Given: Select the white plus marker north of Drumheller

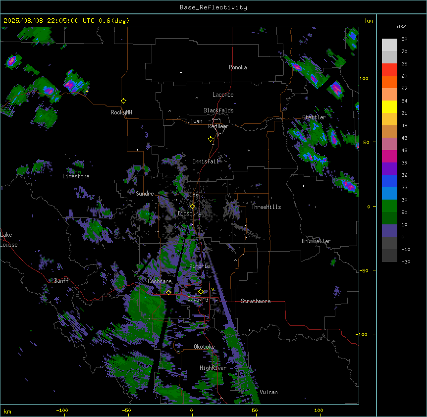Looking at the screenshot, I should coord(303,186).
